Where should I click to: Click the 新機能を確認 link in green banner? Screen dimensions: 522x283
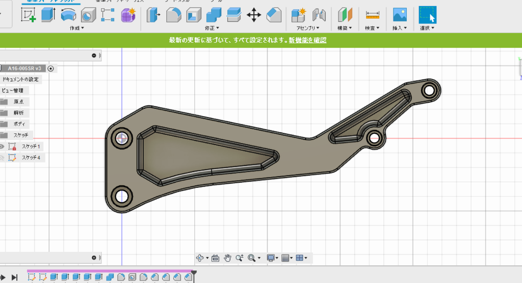coord(307,40)
